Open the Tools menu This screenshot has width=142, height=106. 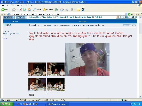tap(26, 5)
